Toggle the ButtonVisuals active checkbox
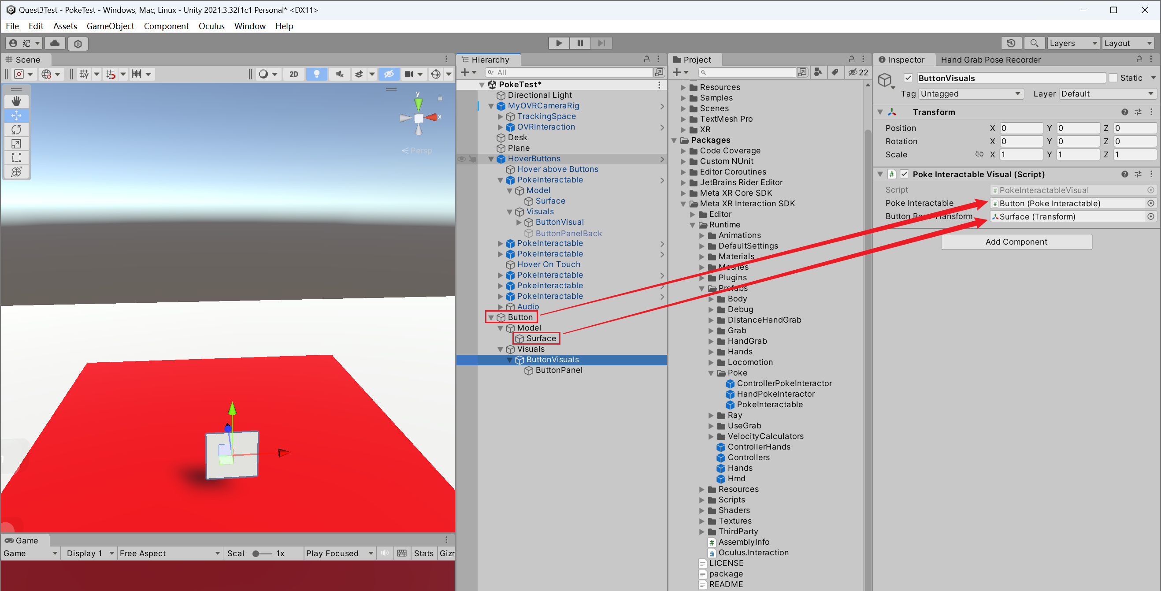The image size is (1161, 591). click(x=908, y=78)
